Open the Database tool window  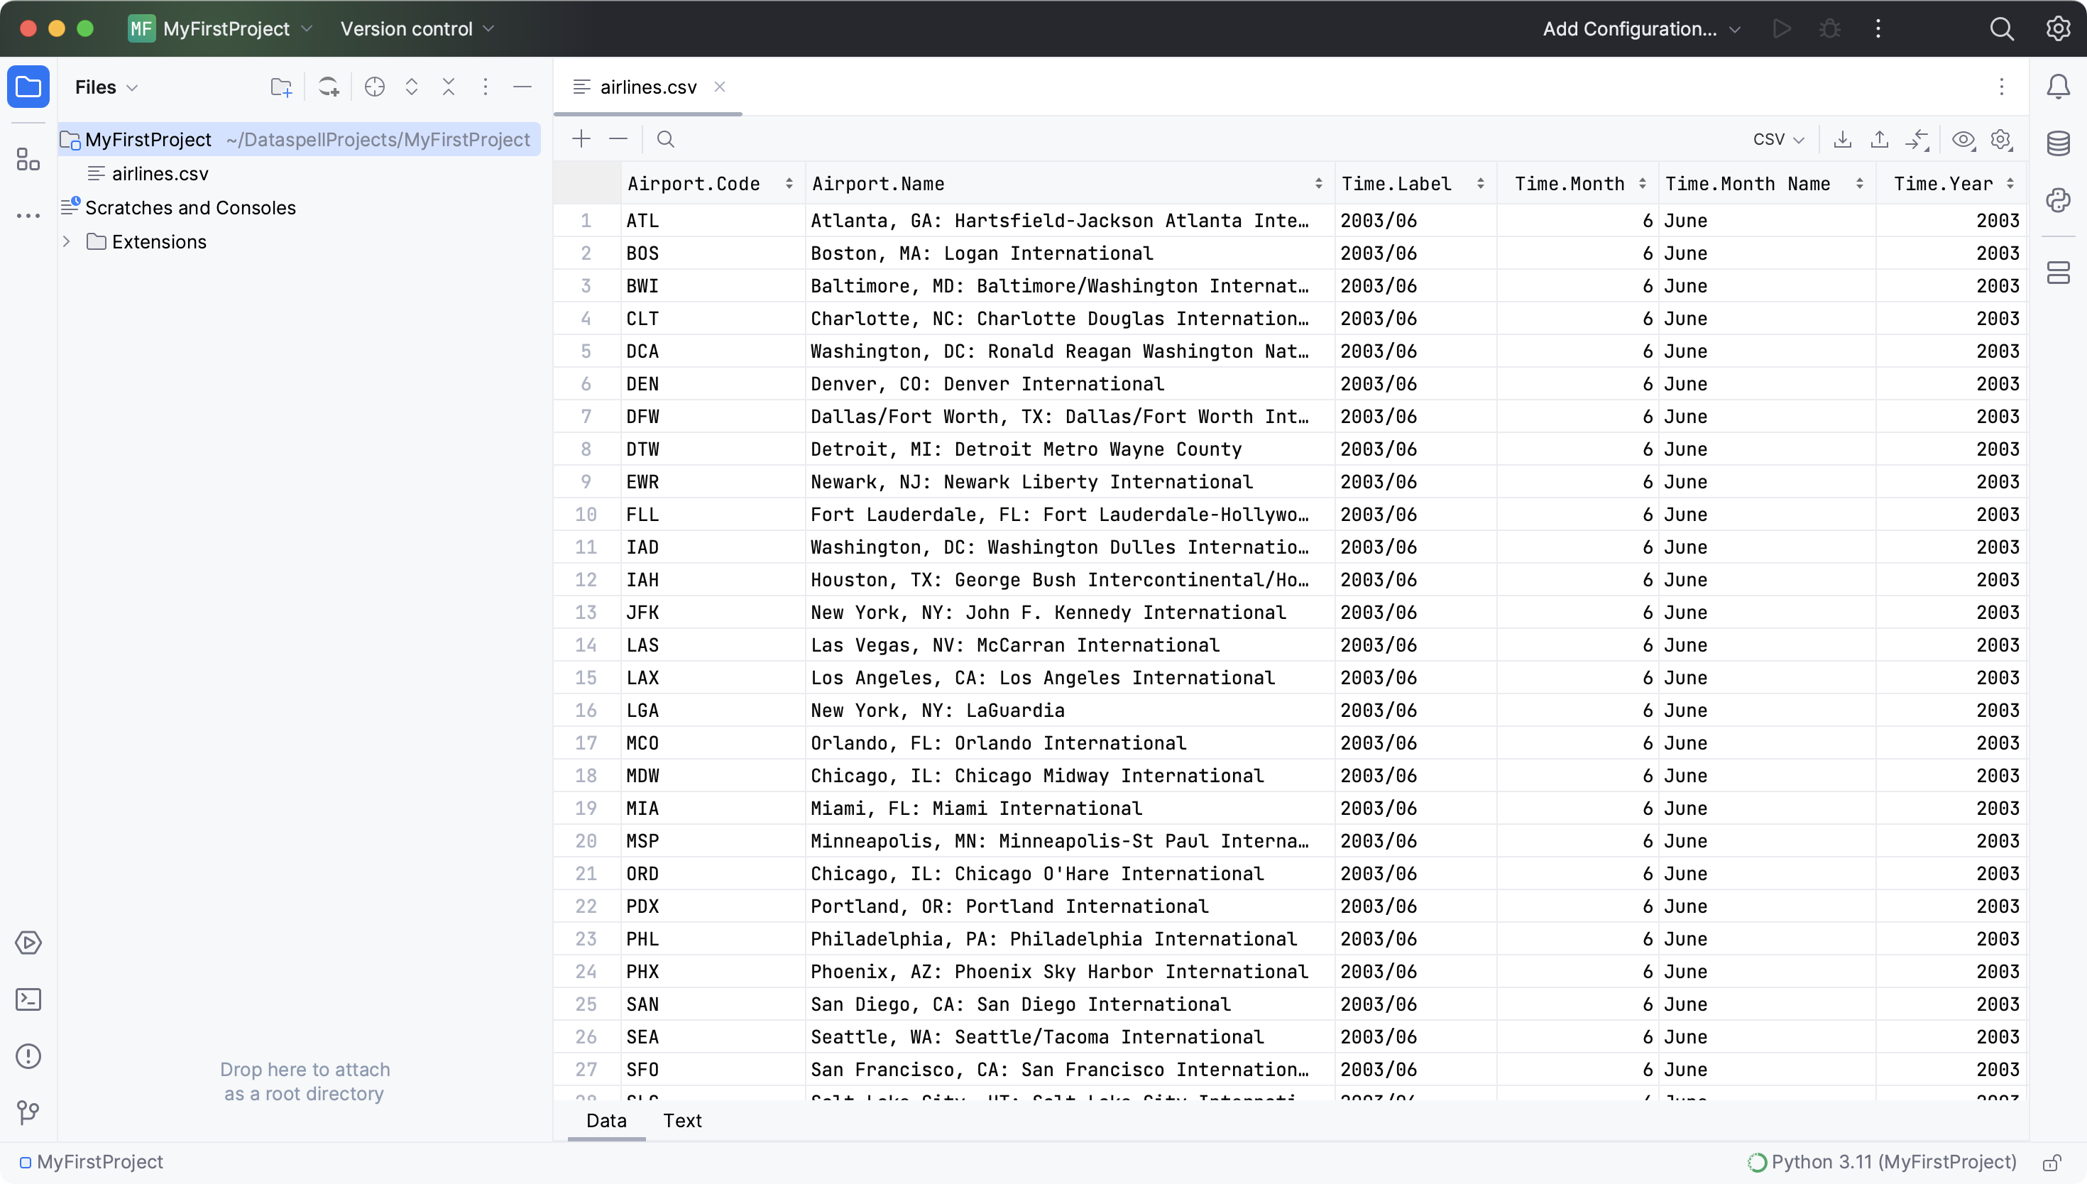(x=2059, y=143)
